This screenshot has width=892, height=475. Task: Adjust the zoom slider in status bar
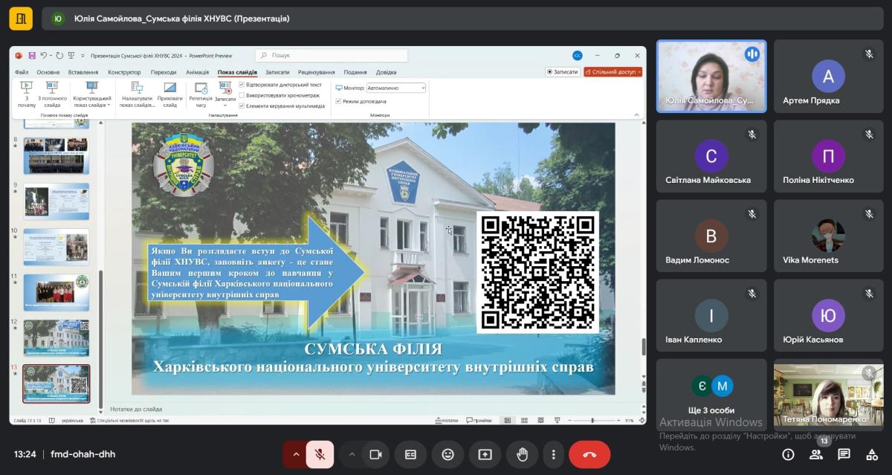pos(592,421)
